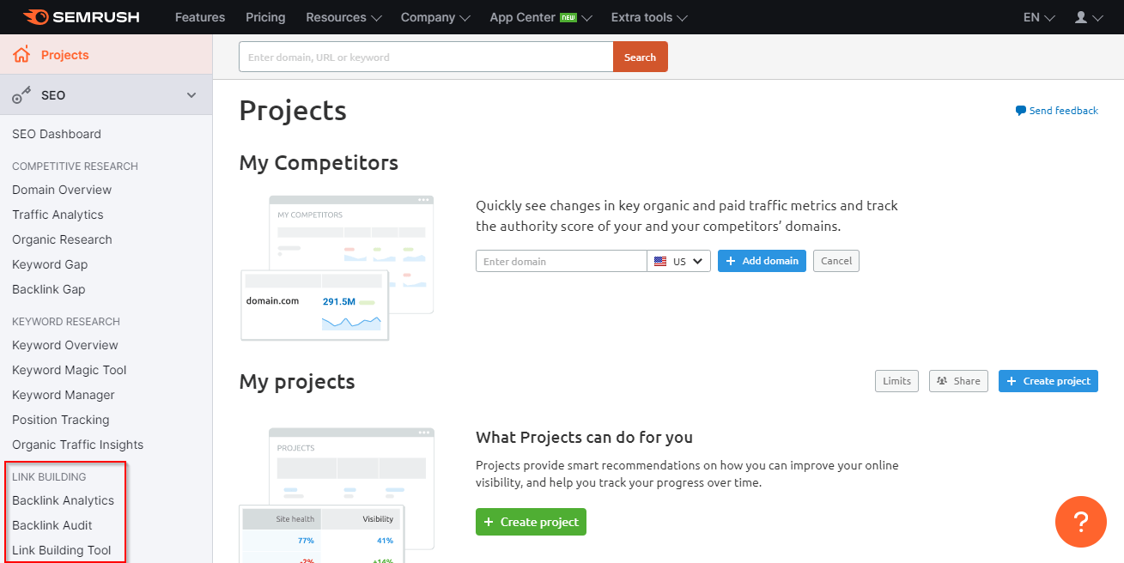The width and height of the screenshot is (1124, 563).
Task: Click the US flag icon
Action: [660, 262]
